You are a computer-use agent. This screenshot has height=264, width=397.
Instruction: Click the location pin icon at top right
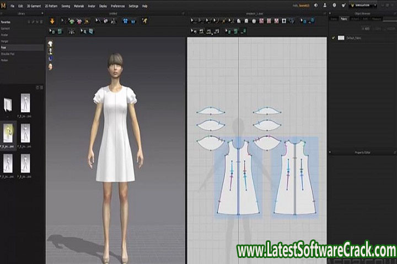334,5
